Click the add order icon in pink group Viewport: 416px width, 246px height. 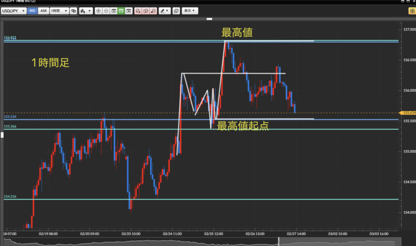point(138,11)
